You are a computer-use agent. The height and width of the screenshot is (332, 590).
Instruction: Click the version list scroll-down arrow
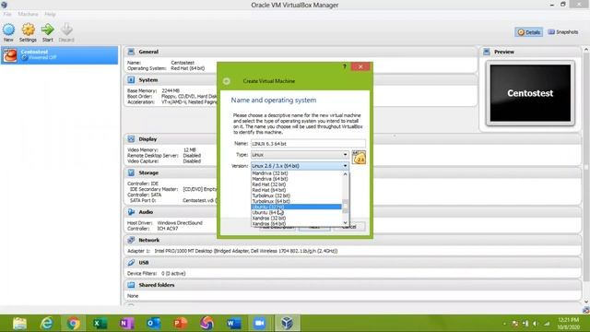(x=346, y=223)
